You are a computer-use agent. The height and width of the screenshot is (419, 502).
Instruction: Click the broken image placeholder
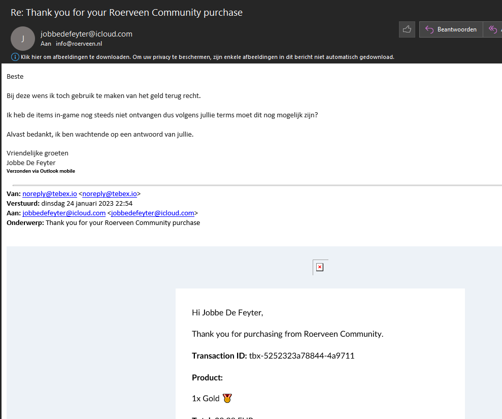[320, 267]
